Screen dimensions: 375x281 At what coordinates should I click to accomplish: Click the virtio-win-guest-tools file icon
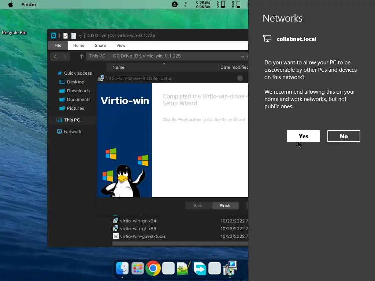point(115,236)
